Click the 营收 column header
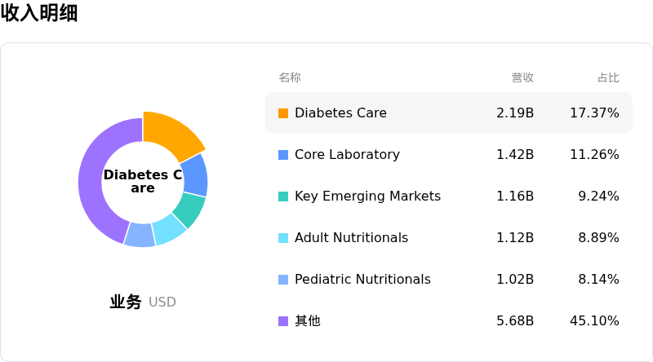The height and width of the screenshot is (362, 653). 522,77
